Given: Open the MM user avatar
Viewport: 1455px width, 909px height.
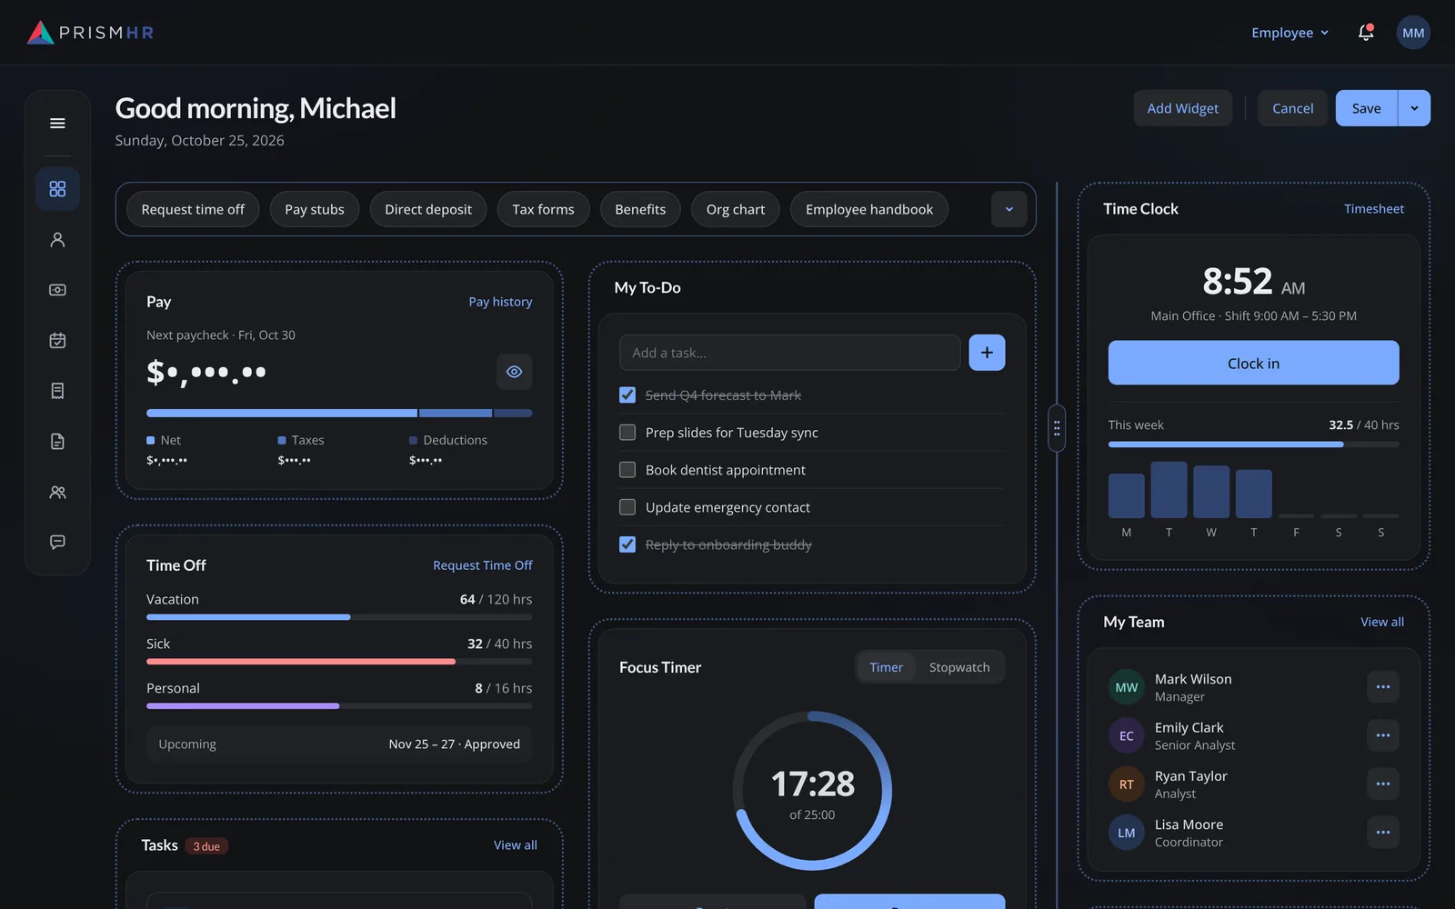Looking at the screenshot, I should click(x=1413, y=33).
